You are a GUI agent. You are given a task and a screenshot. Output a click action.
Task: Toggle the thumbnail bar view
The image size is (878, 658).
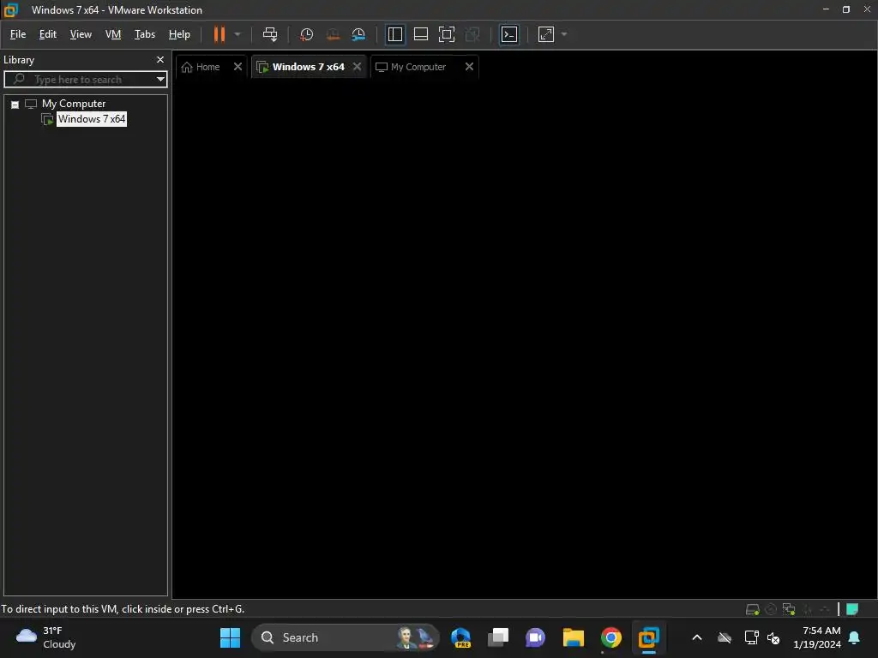coord(420,34)
